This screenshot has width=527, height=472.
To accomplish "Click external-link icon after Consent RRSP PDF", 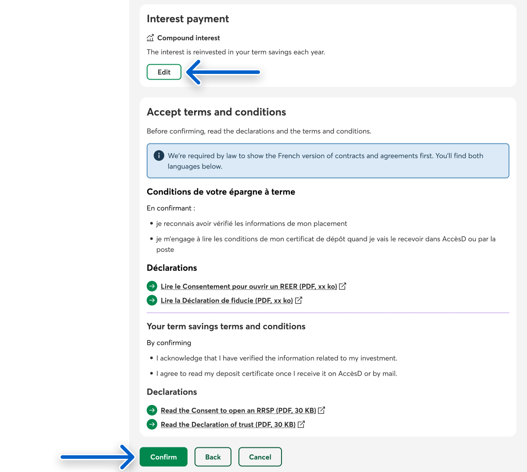I will [x=321, y=410].
